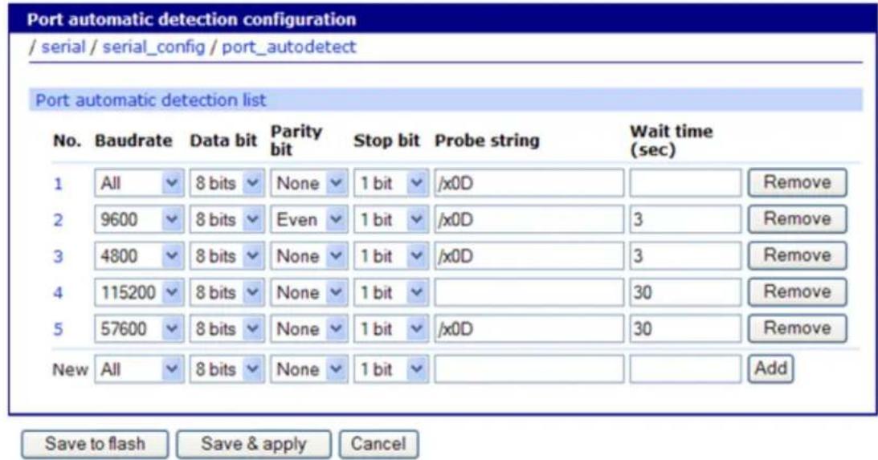Open Parity bit dropdown in row 4
Image resolution: width=878 pixels, height=460 pixels.
point(309,292)
